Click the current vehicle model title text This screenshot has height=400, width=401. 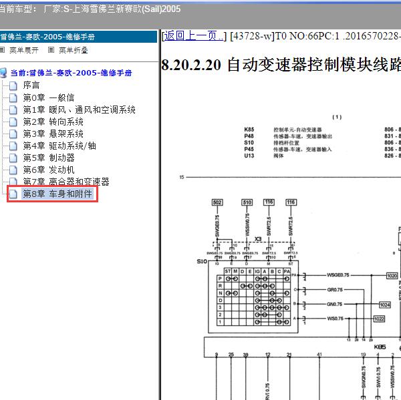click(x=90, y=9)
